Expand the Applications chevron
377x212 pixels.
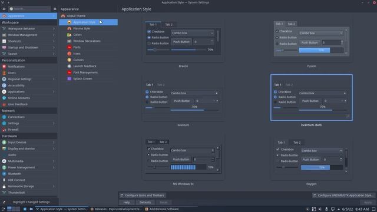(54, 92)
